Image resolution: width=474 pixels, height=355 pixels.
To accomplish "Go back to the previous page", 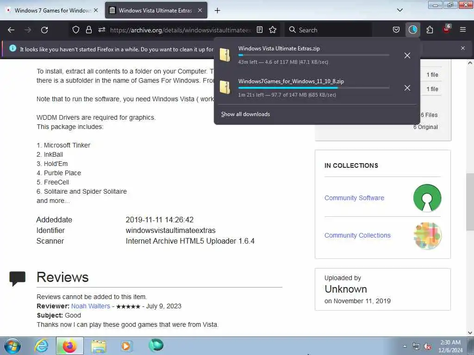I will point(11,30).
